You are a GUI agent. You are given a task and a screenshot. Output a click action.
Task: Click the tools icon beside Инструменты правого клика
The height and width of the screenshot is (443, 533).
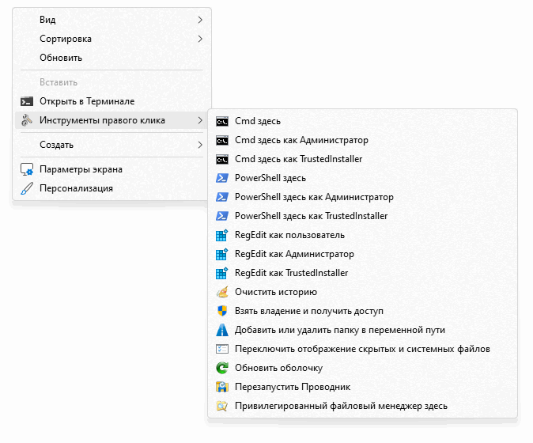[x=27, y=120]
